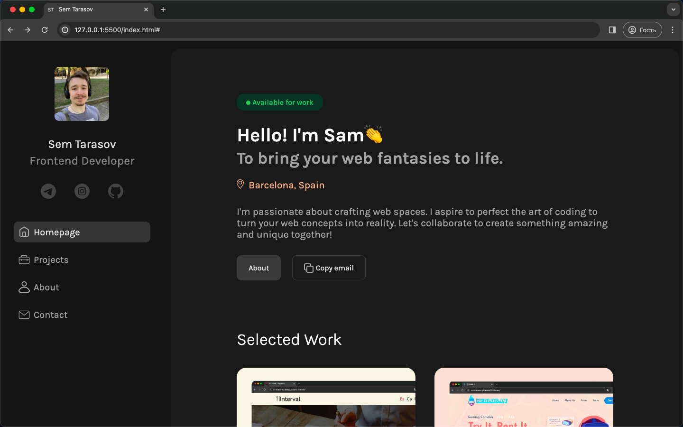Reload the page with the refresh icon

click(45, 30)
